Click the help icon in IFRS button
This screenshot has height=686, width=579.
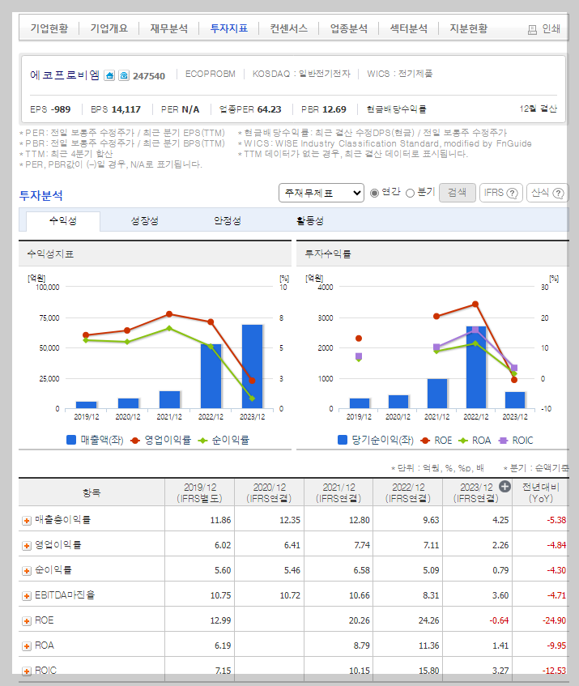[512, 193]
